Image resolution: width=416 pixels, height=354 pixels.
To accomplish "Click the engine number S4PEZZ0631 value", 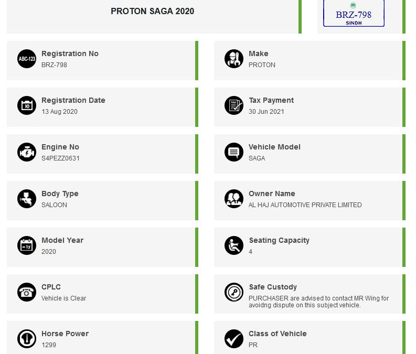I will pyautogui.click(x=60, y=158).
